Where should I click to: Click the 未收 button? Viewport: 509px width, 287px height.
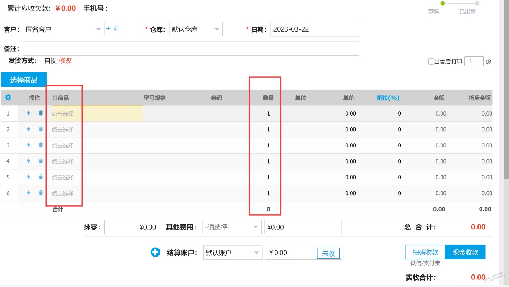[x=328, y=253]
